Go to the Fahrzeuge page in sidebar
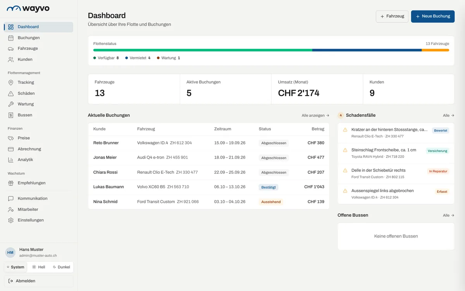The width and height of the screenshot is (465, 291). pos(39,48)
